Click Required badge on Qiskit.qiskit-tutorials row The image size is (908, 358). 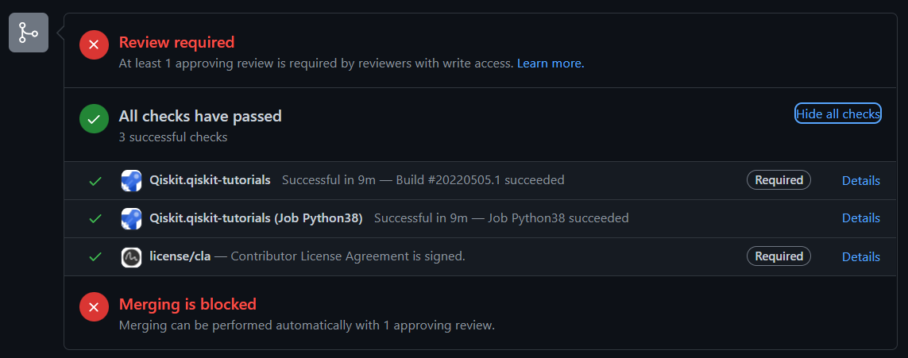pyautogui.click(x=779, y=180)
